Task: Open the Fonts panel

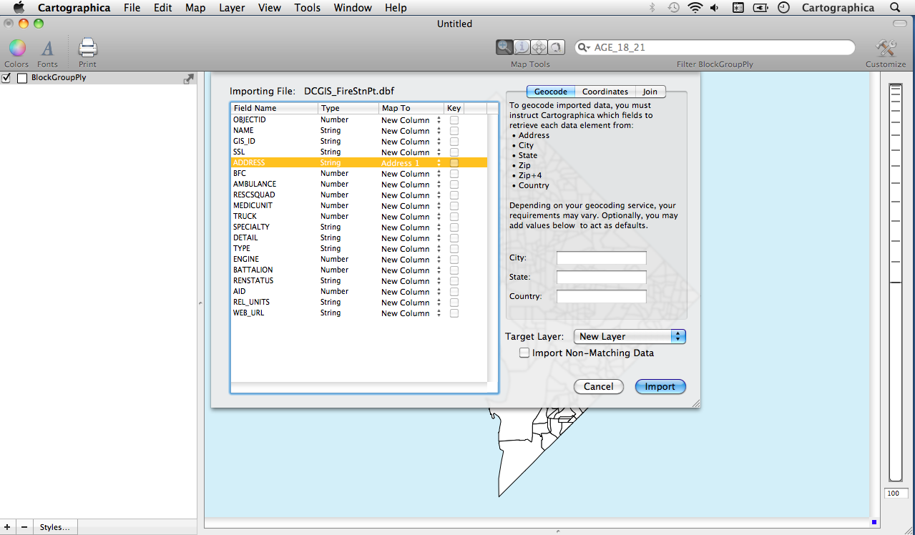Action: pos(47,49)
